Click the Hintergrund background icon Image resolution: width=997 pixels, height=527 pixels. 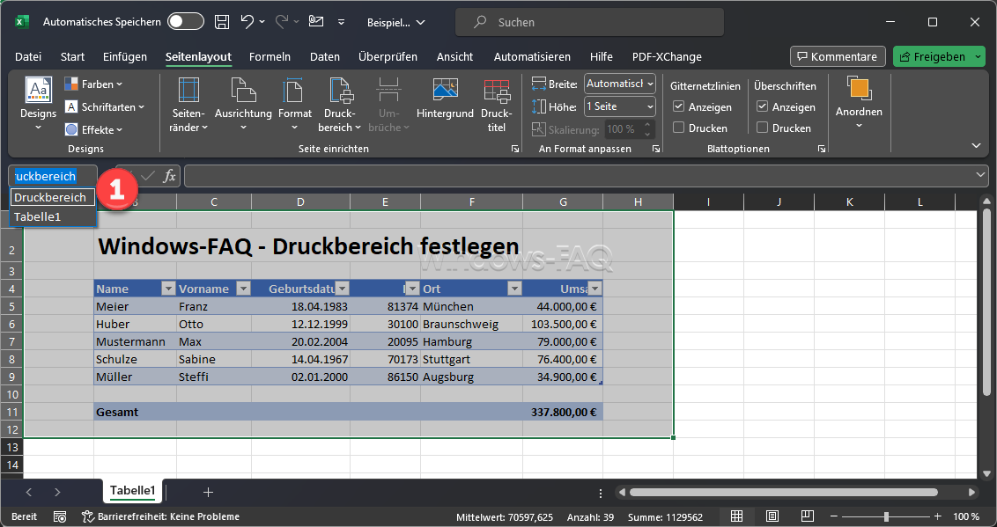445,91
